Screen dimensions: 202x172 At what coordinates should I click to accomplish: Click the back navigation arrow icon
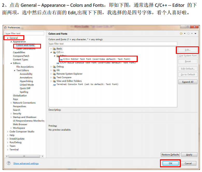pyautogui.click(x=181, y=34)
